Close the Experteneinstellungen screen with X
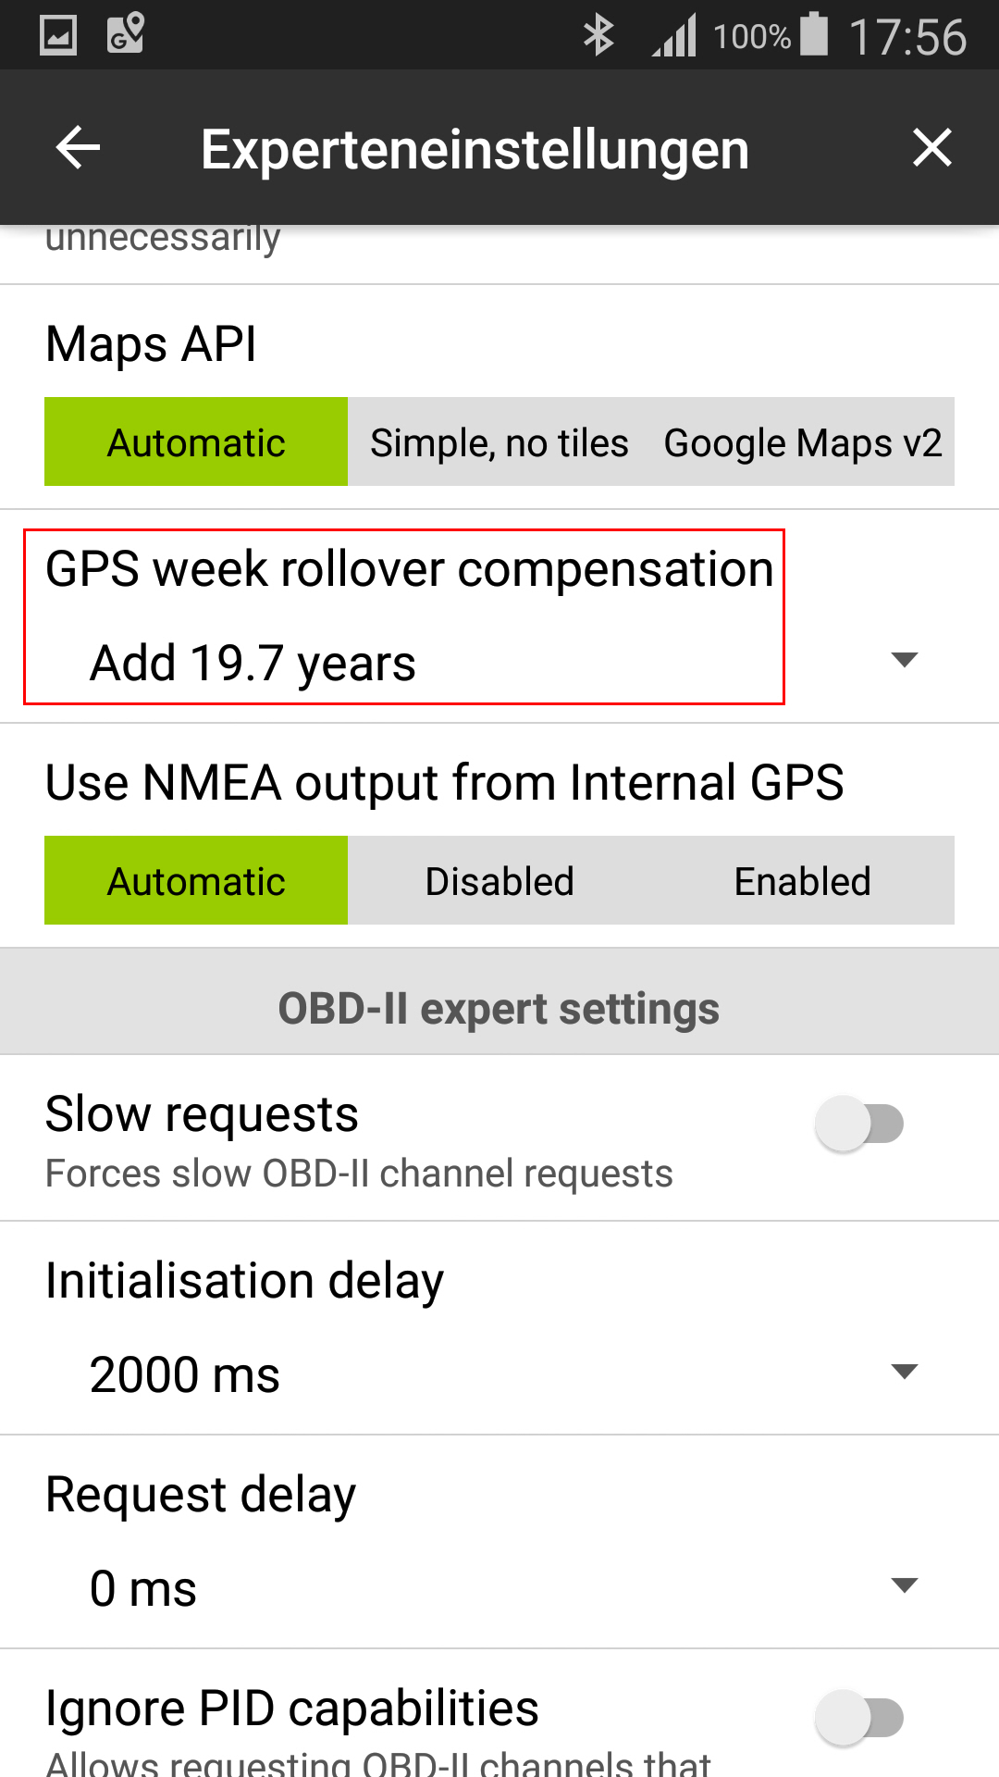The image size is (999, 1777). (931, 148)
